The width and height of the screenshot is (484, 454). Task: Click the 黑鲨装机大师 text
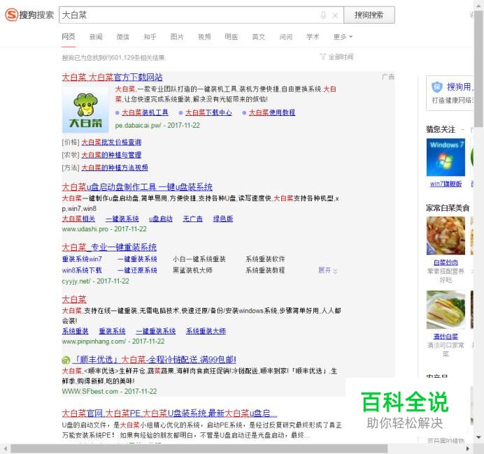point(192,270)
